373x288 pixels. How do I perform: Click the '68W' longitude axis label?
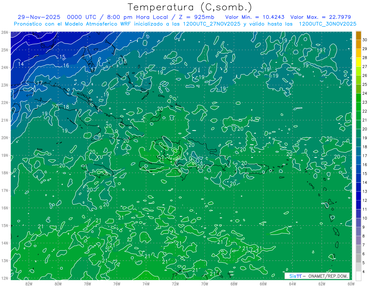[234, 283]
